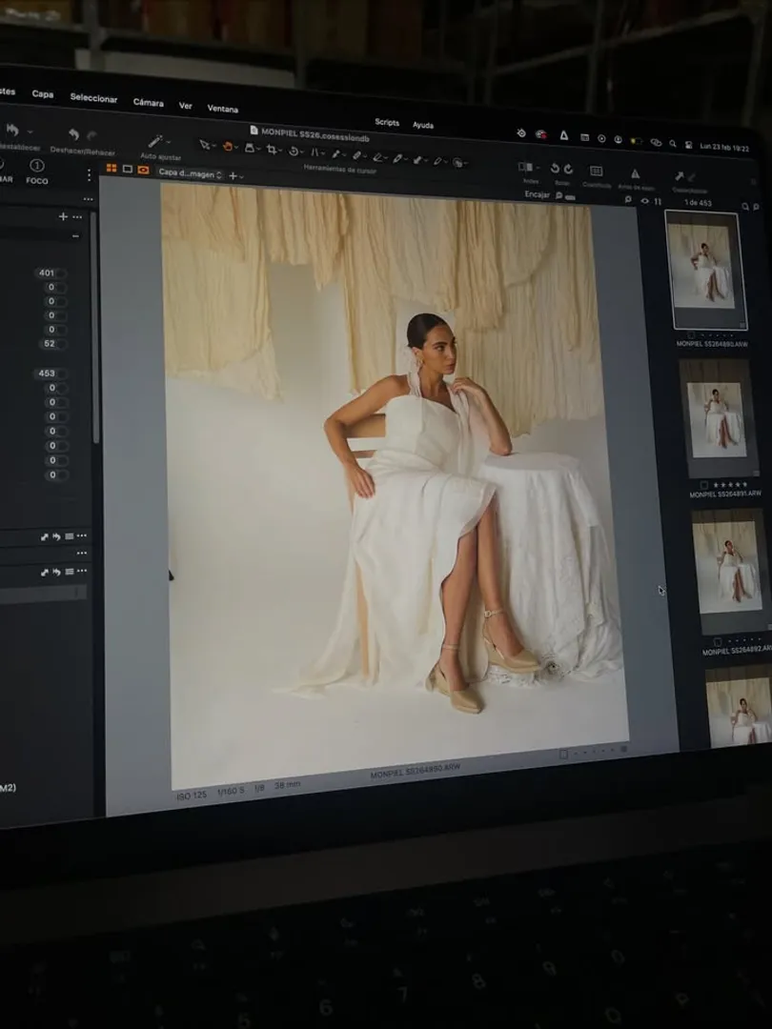
Task: Switch to single-image viewer icon
Action: coord(128,170)
